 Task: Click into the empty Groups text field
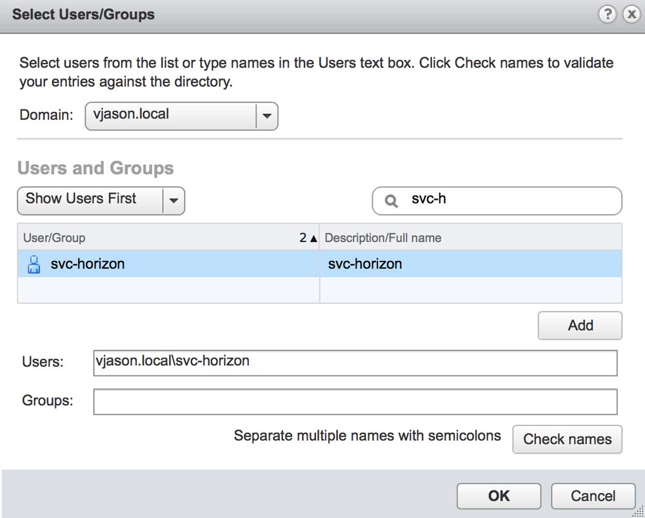pos(355,402)
